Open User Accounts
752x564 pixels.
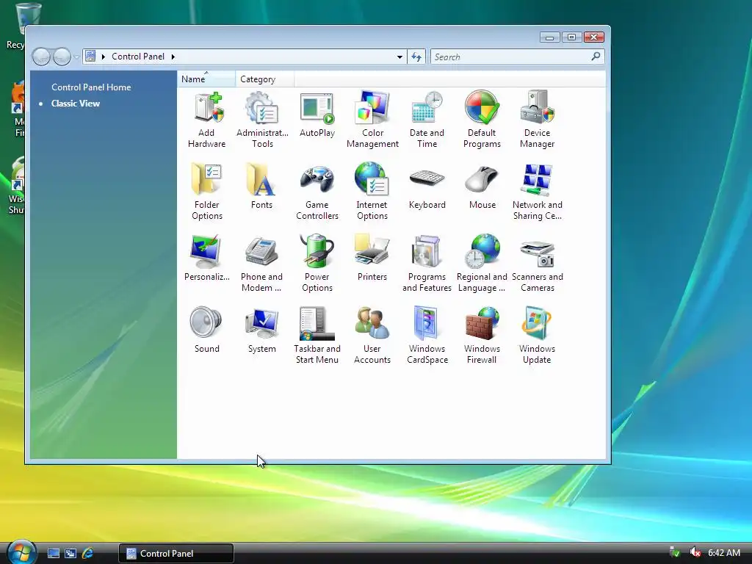pos(372,335)
